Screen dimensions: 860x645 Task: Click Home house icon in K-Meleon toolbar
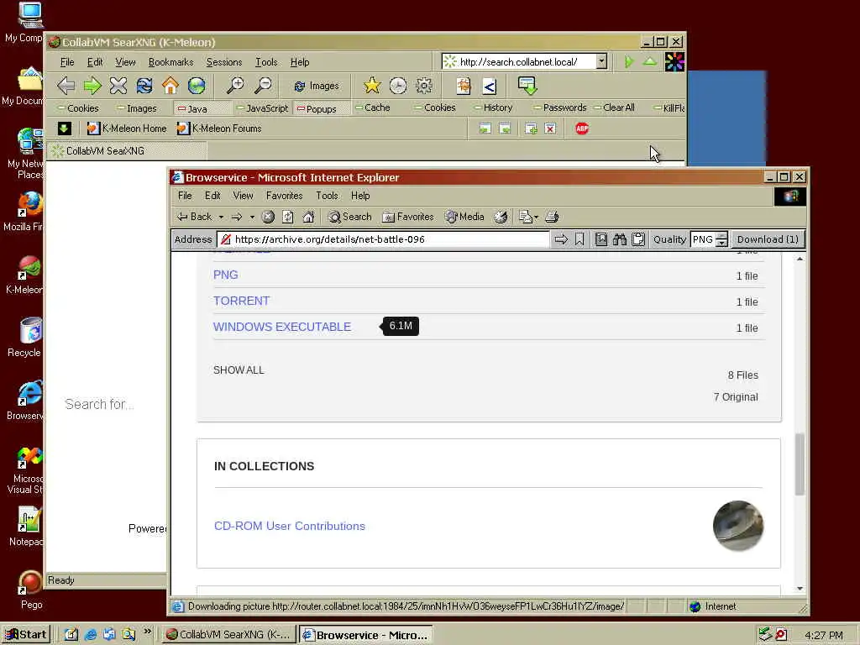tap(170, 86)
